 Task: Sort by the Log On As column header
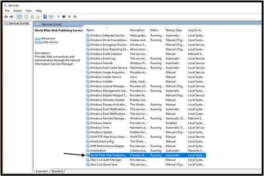pos(196,30)
